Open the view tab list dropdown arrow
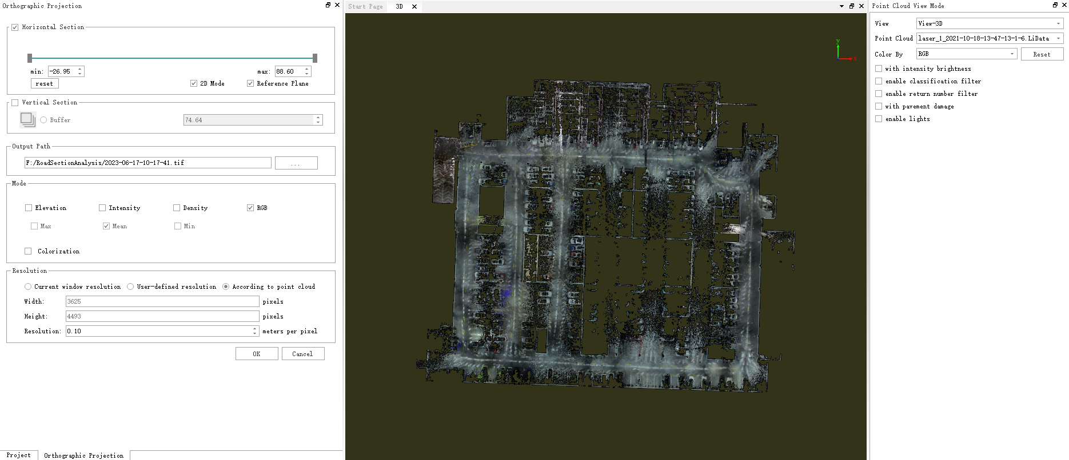Screen dimensions: 1069x460 click(x=841, y=6)
